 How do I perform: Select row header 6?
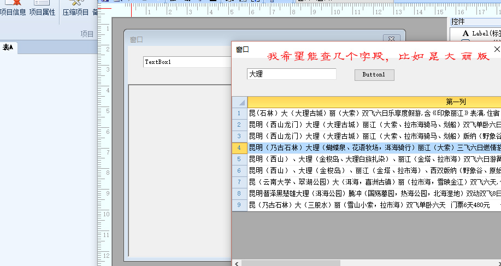click(x=240, y=170)
